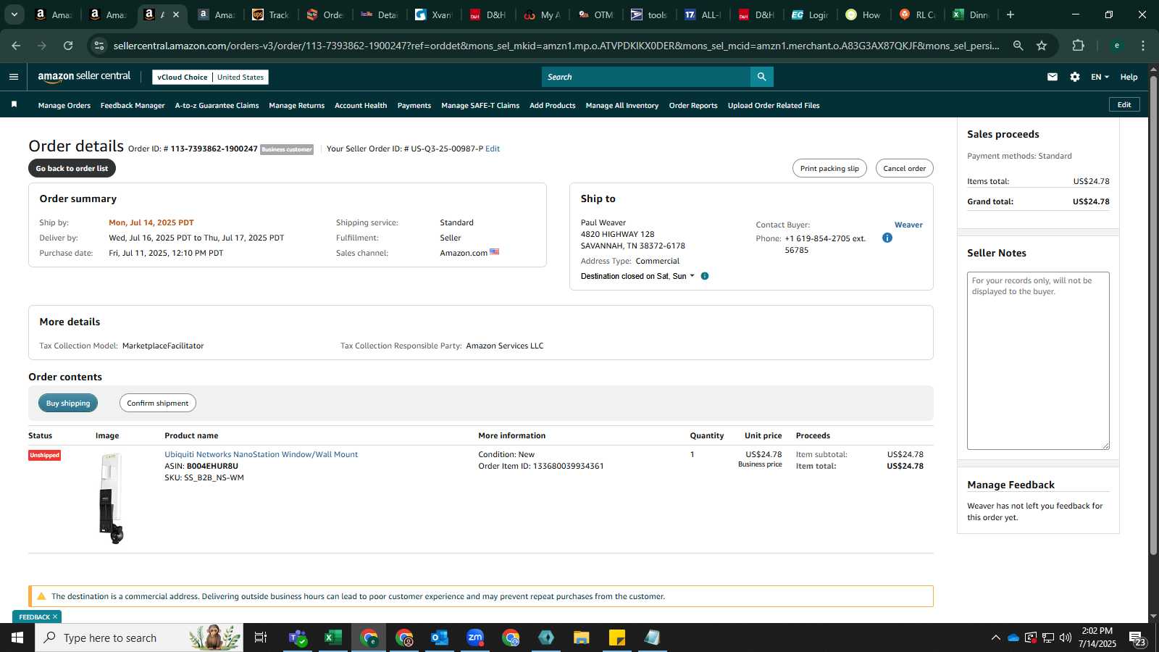Click the US flag next to Amazon.com
This screenshot has height=652, width=1159.
pos(494,252)
